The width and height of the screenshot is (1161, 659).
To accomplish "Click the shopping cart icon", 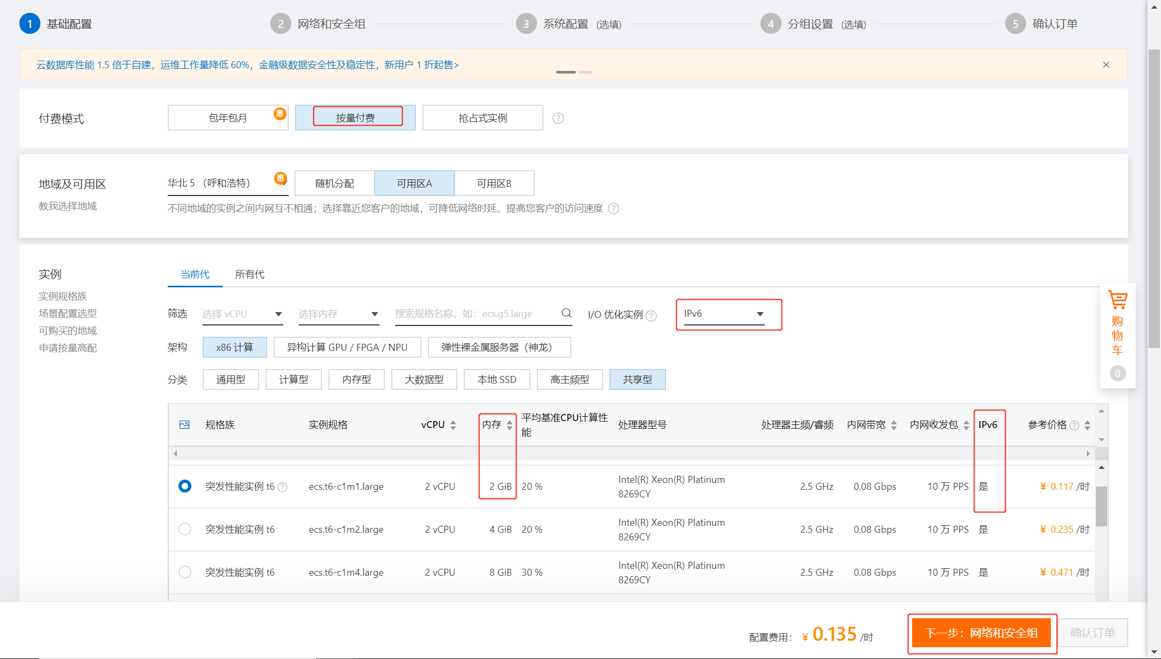I will click(x=1117, y=300).
